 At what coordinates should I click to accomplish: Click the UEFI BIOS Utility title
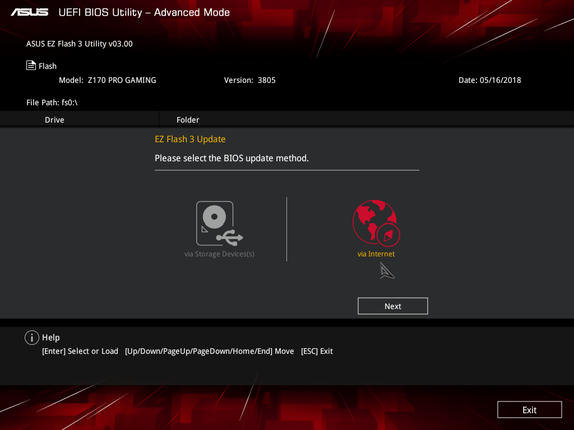(144, 12)
